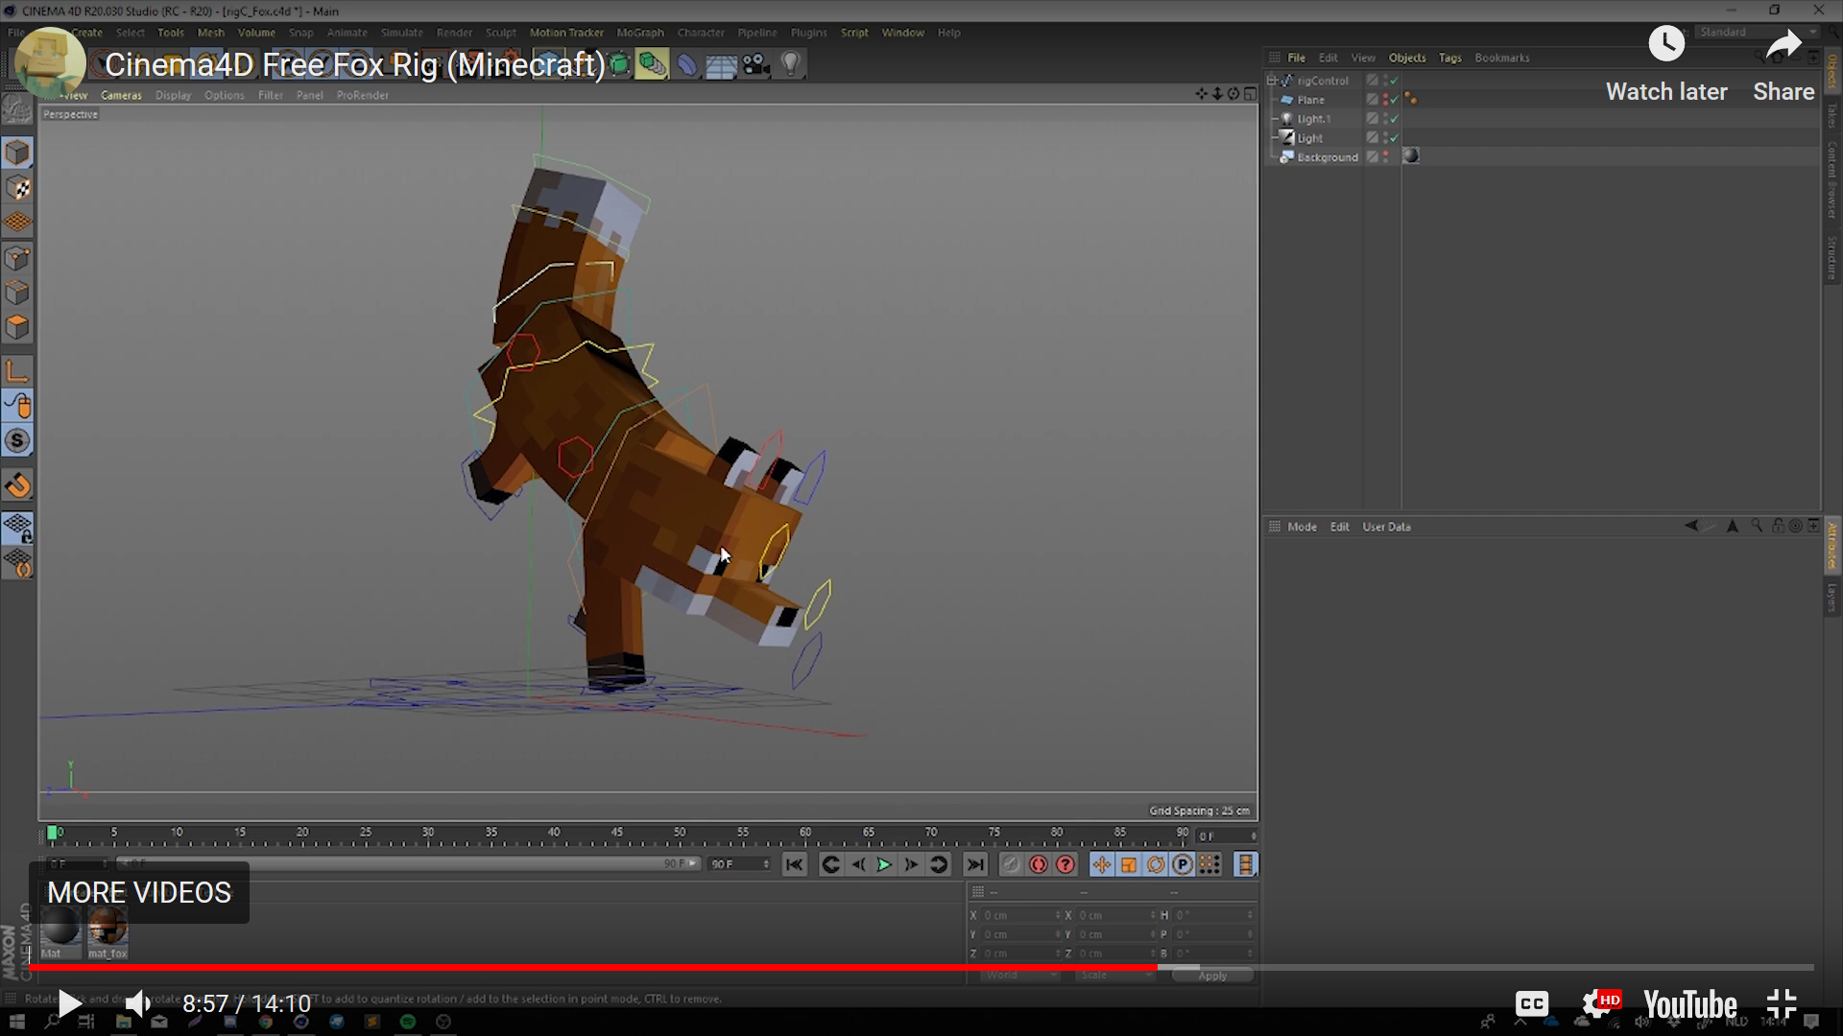
Task: Click the Floor environment icon
Action: [x=721, y=64]
